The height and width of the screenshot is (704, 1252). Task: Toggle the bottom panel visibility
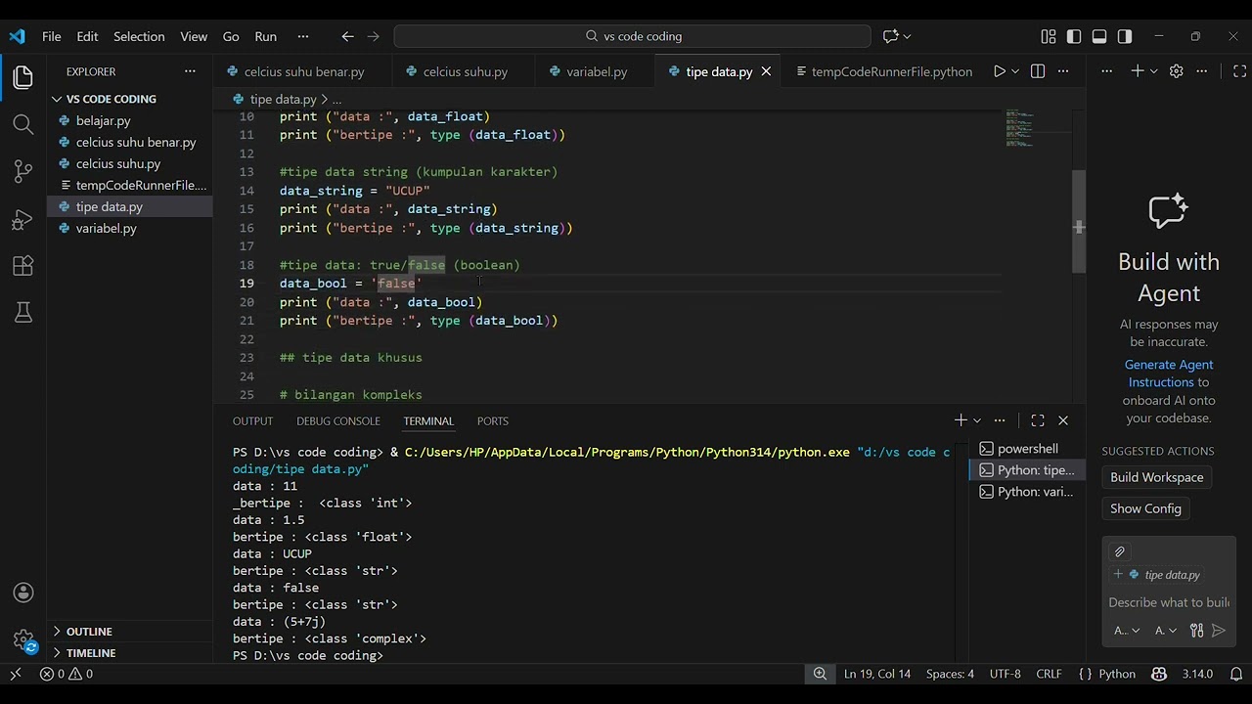(x=1099, y=36)
